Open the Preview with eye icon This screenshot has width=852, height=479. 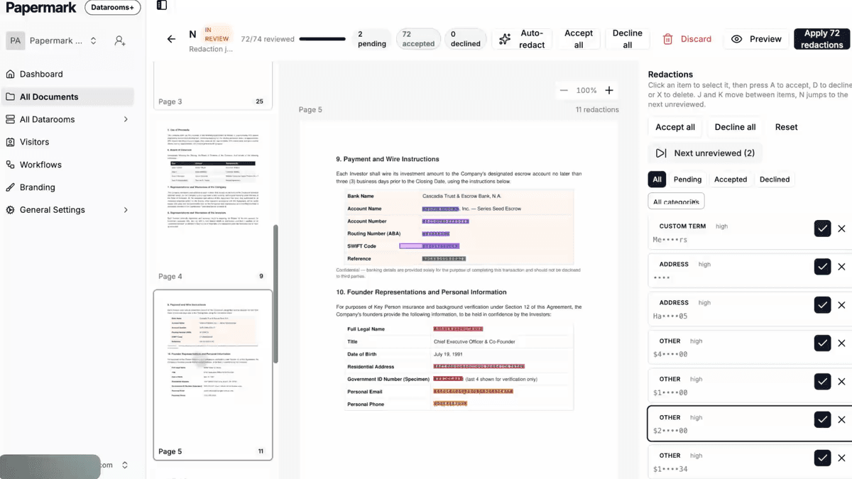point(757,39)
